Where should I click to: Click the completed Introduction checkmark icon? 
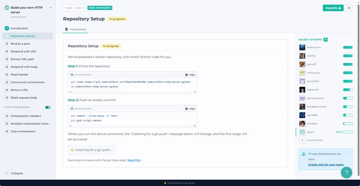coord(7,28)
